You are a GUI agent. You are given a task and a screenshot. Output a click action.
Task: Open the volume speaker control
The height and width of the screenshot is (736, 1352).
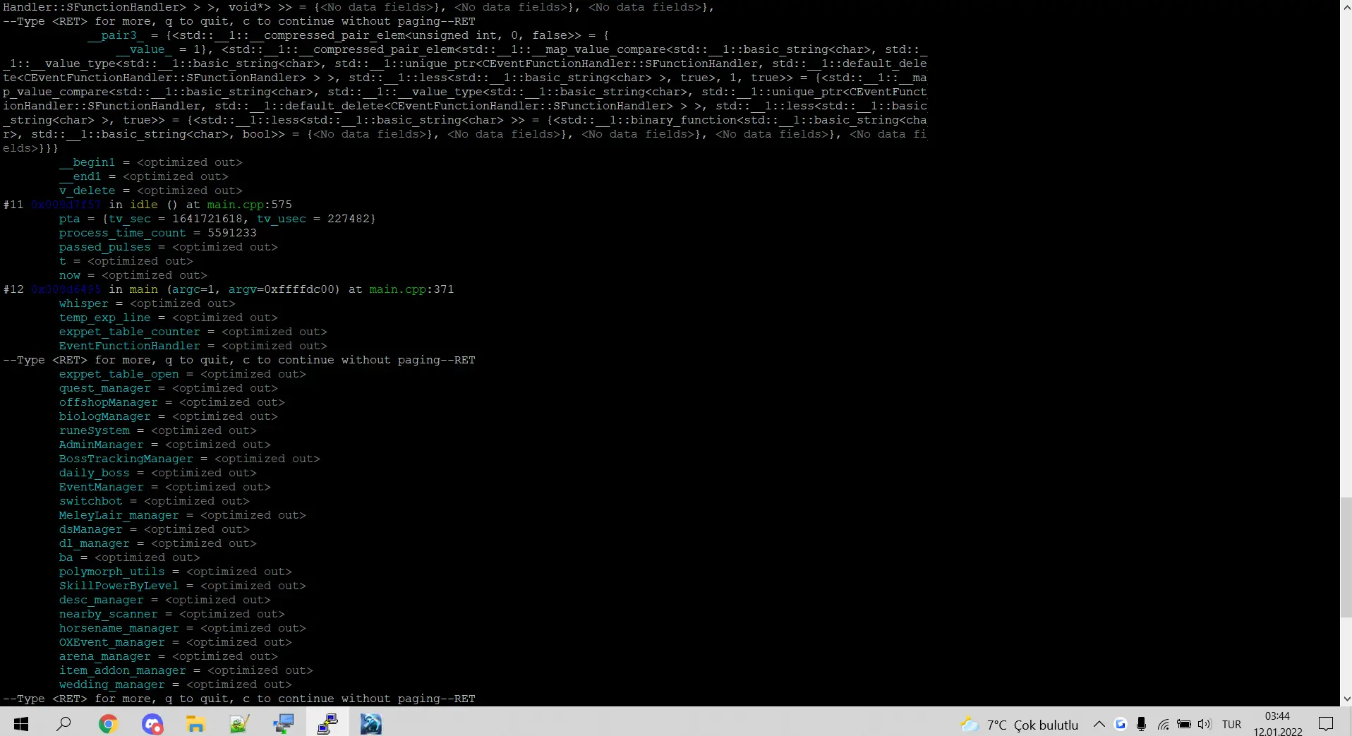(x=1205, y=724)
